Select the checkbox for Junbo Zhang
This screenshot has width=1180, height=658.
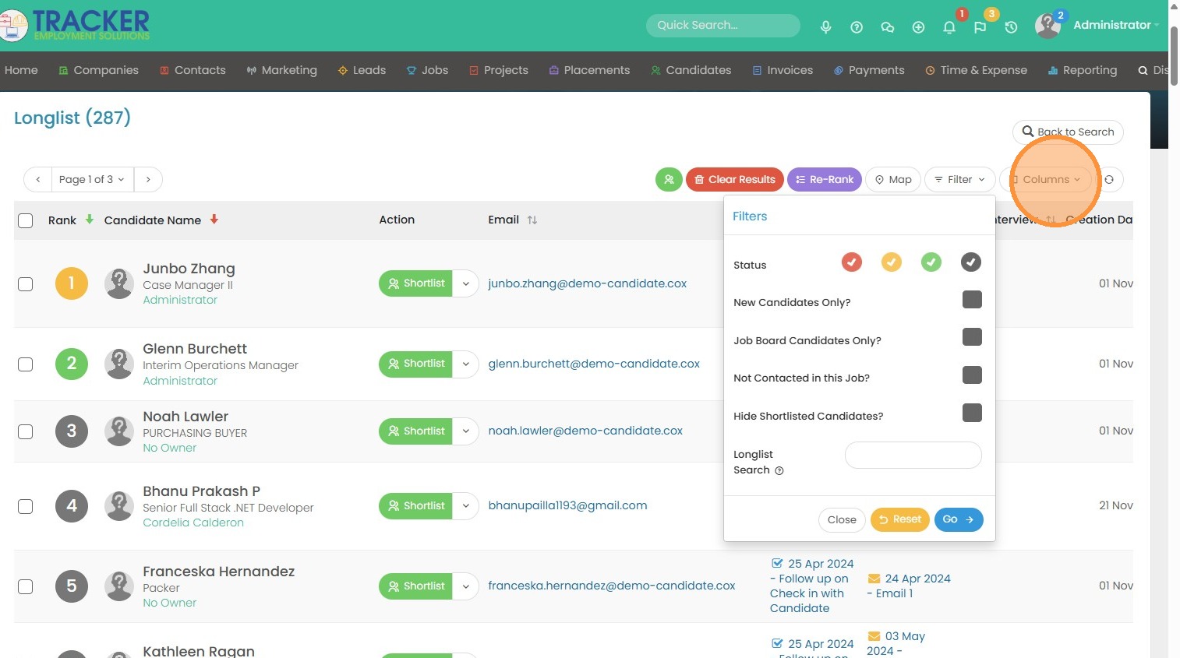click(26, 284)
